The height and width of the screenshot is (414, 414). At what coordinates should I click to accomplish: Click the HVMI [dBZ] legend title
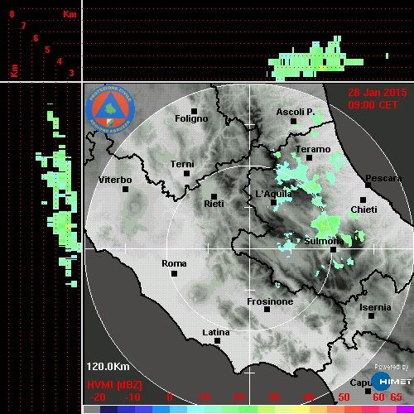(114, 385)
